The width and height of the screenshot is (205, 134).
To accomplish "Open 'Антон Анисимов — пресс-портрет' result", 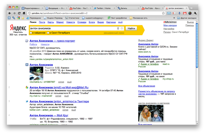I will (52, 41).
